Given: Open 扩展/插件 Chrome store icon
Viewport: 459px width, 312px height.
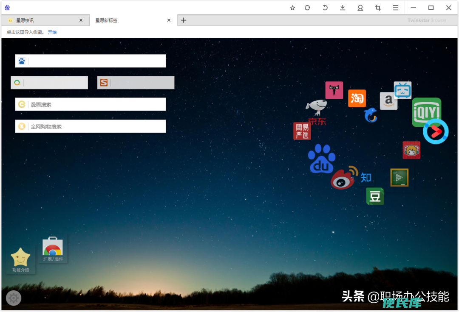Looking at the screenshot, I should click(x=53, y=249).
